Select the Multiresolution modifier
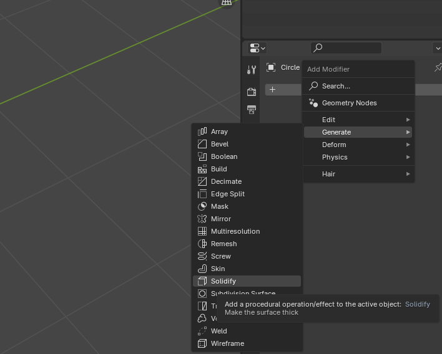This screenshot has width=442, height=354. (247, 231)
